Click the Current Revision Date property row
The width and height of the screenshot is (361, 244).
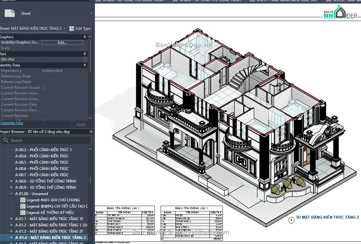pos(44,104)
